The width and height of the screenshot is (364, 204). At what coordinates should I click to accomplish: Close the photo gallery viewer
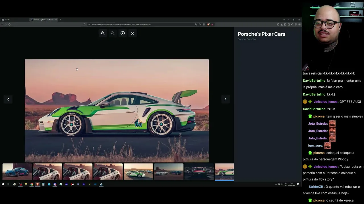(133, 33)
